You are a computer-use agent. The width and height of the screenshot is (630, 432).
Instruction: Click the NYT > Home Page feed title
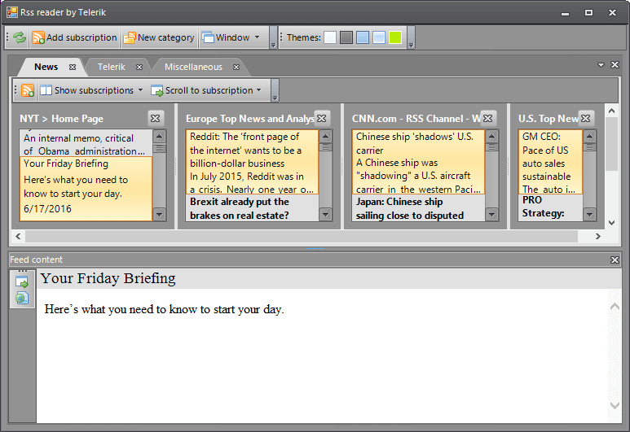coord(61,119)
